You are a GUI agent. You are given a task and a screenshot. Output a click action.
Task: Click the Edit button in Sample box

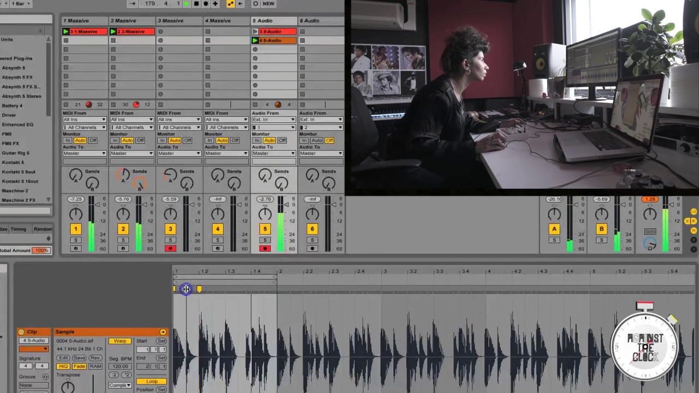[x=63, y=358]
